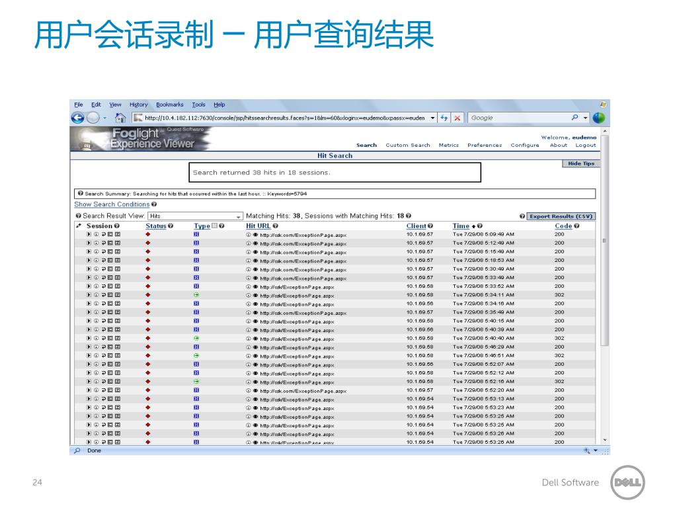Open the Tools menu
677x508 pixels.
point(198,105)
